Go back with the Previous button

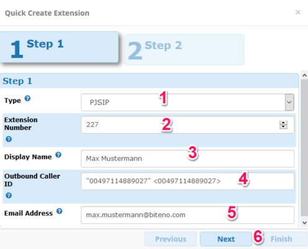pos(170,239)
